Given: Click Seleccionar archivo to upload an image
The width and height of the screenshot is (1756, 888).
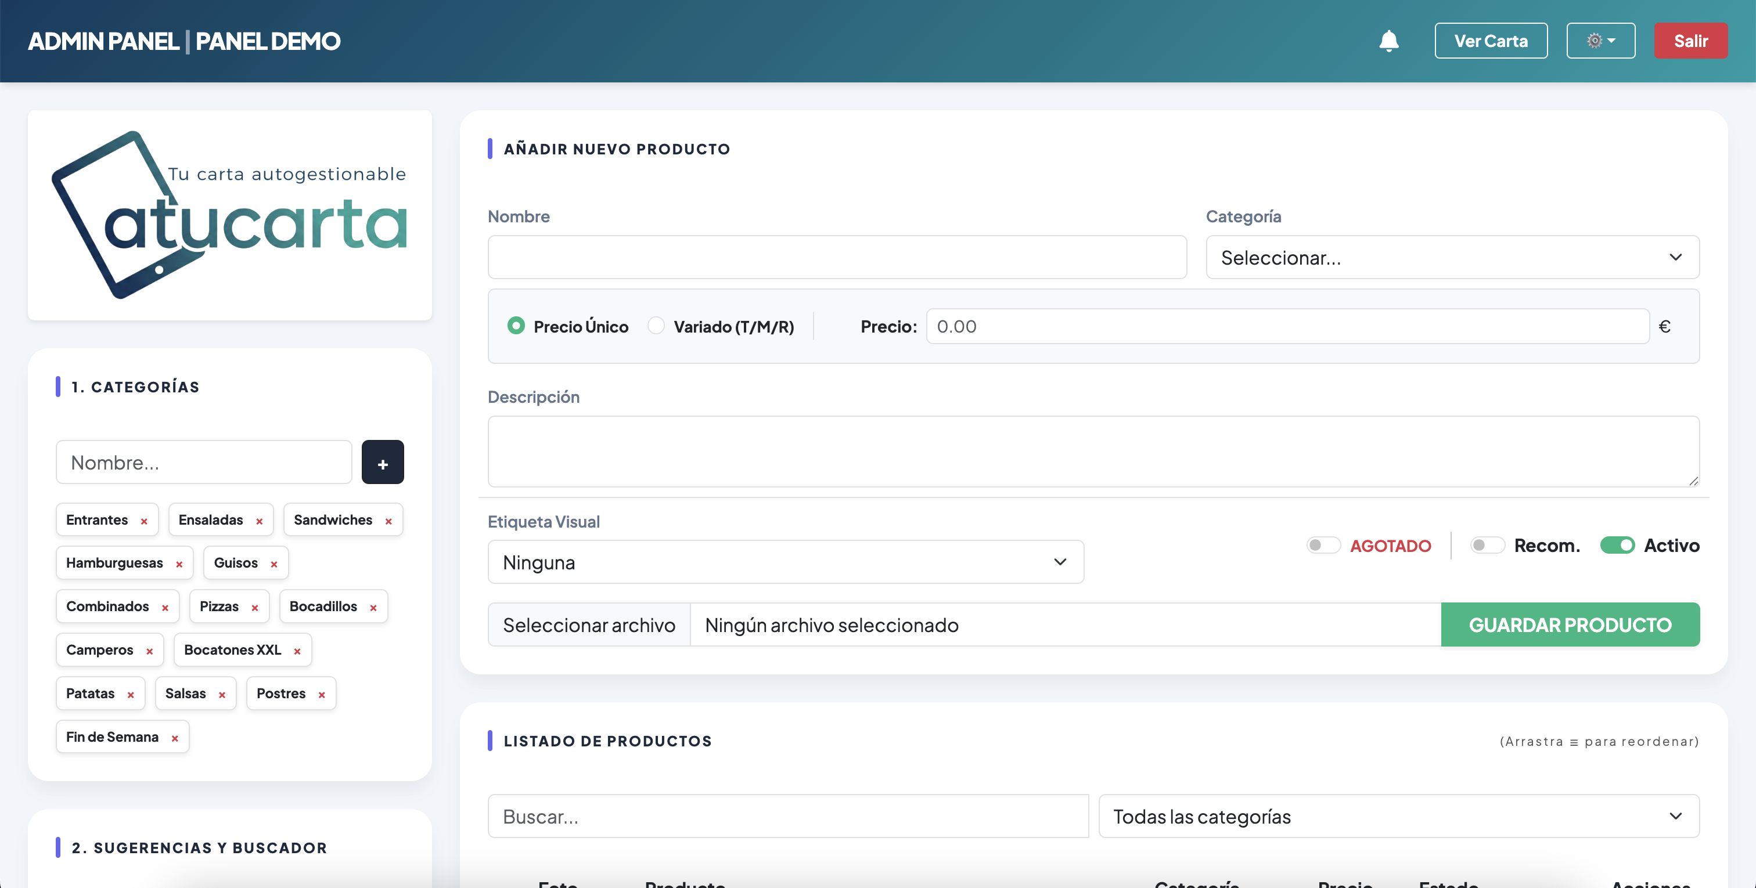Looking at the screenshot, I should (588, 625).
